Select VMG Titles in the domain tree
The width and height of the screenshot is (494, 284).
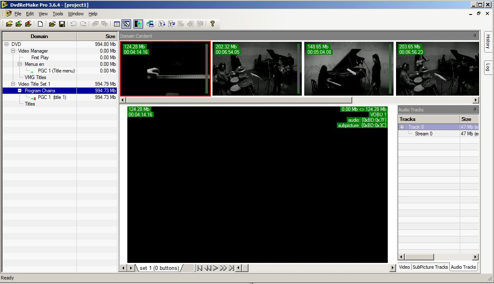point(35,77)
